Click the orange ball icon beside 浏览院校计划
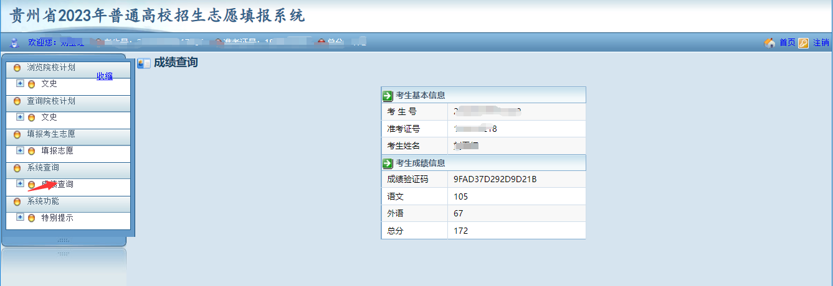Image resolution: width=833 pixels, height=286 pixels. pyautogui.click(x=17, y=68)
